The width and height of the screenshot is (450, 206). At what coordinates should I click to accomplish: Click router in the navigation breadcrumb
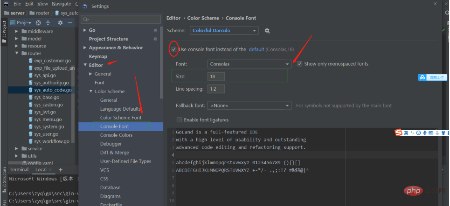point(42,13)
